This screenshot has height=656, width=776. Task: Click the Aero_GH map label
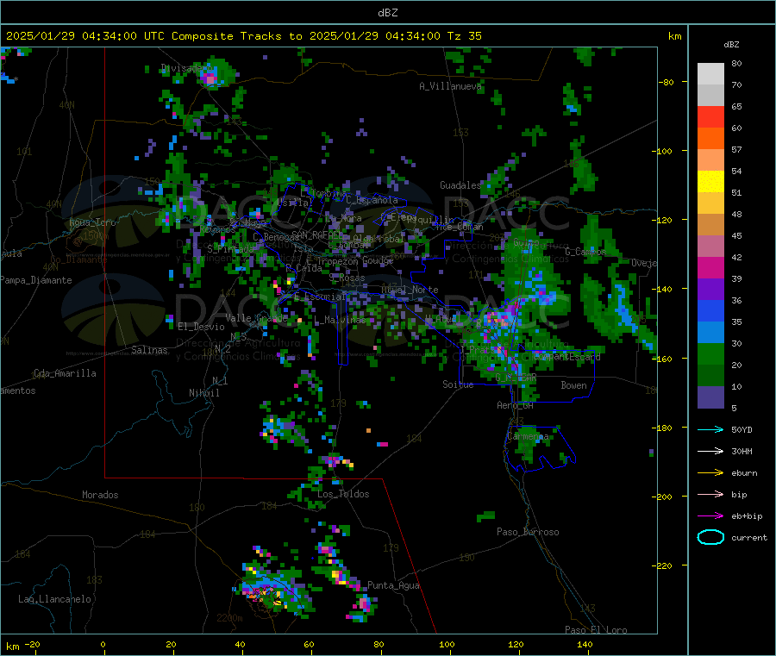point(515,405)
